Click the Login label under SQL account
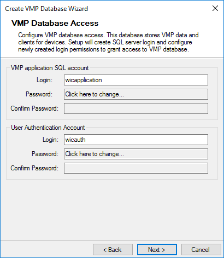This screenshot has width=224, height=258. click(x=44, y=80)
